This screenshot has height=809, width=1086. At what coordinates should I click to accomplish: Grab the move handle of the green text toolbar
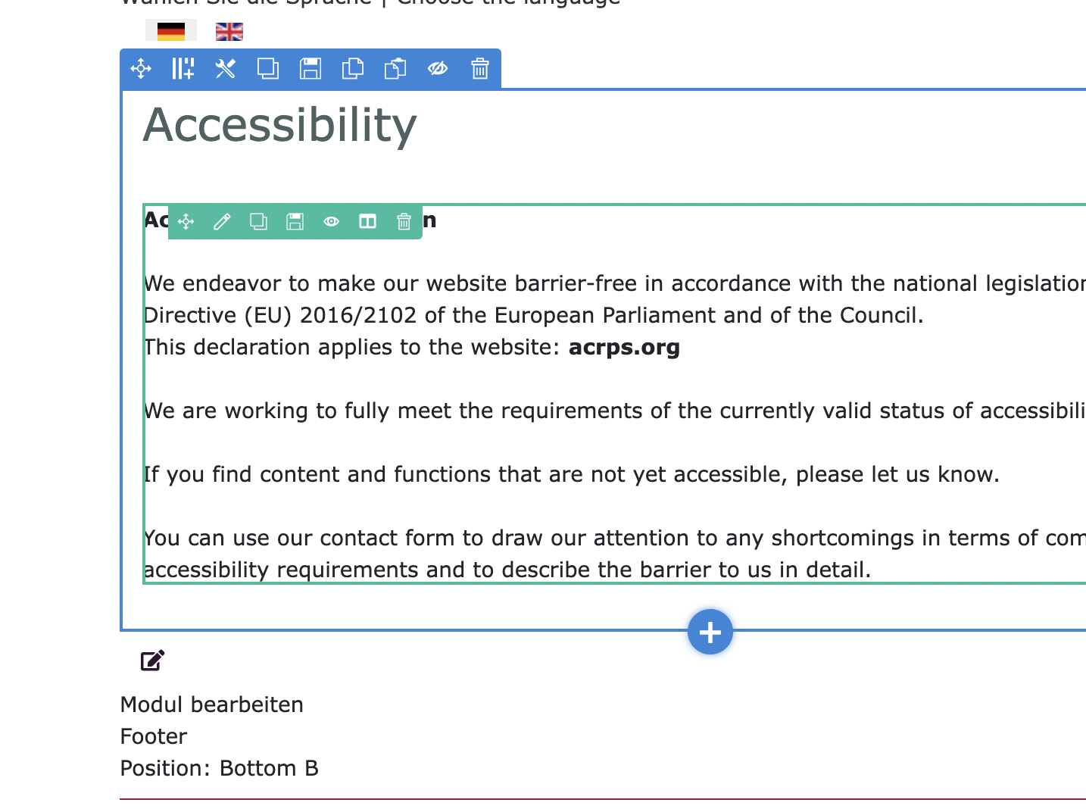186,221
